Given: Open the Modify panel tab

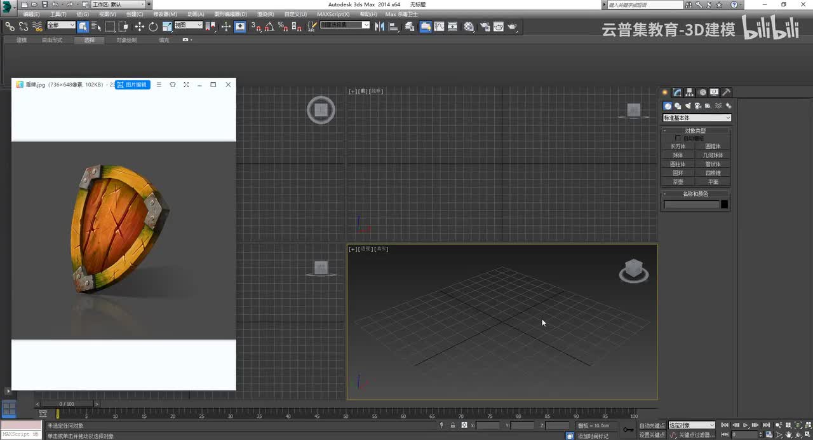Looking at the screenshot, I should tap(678, 92).
